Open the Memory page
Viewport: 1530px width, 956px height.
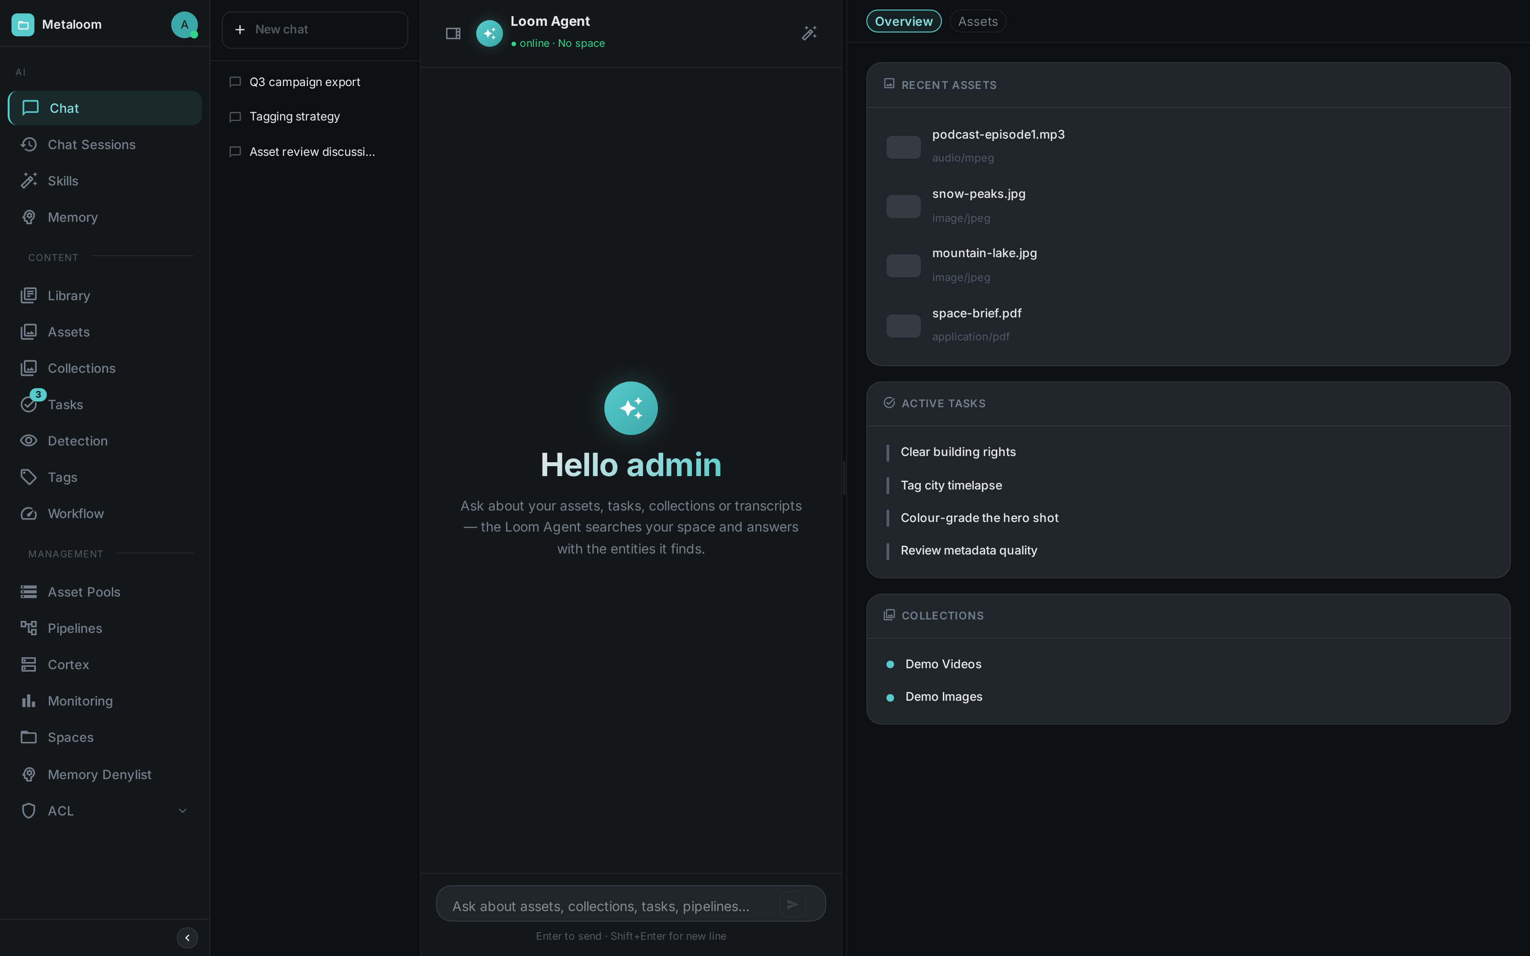105,217
